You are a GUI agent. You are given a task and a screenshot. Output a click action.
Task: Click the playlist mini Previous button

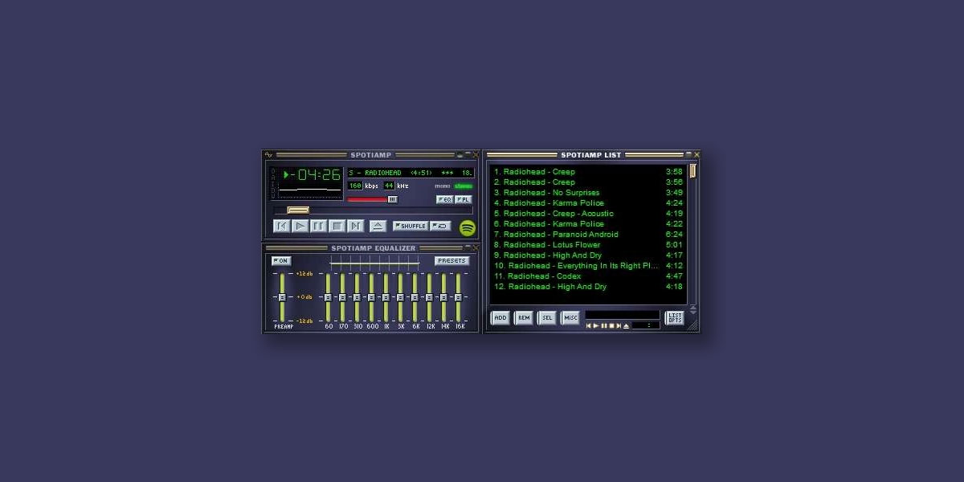coord(589,325)
